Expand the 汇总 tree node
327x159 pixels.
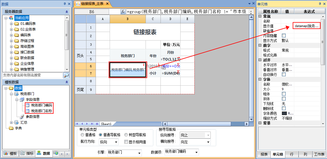click(x=12, y=122)
